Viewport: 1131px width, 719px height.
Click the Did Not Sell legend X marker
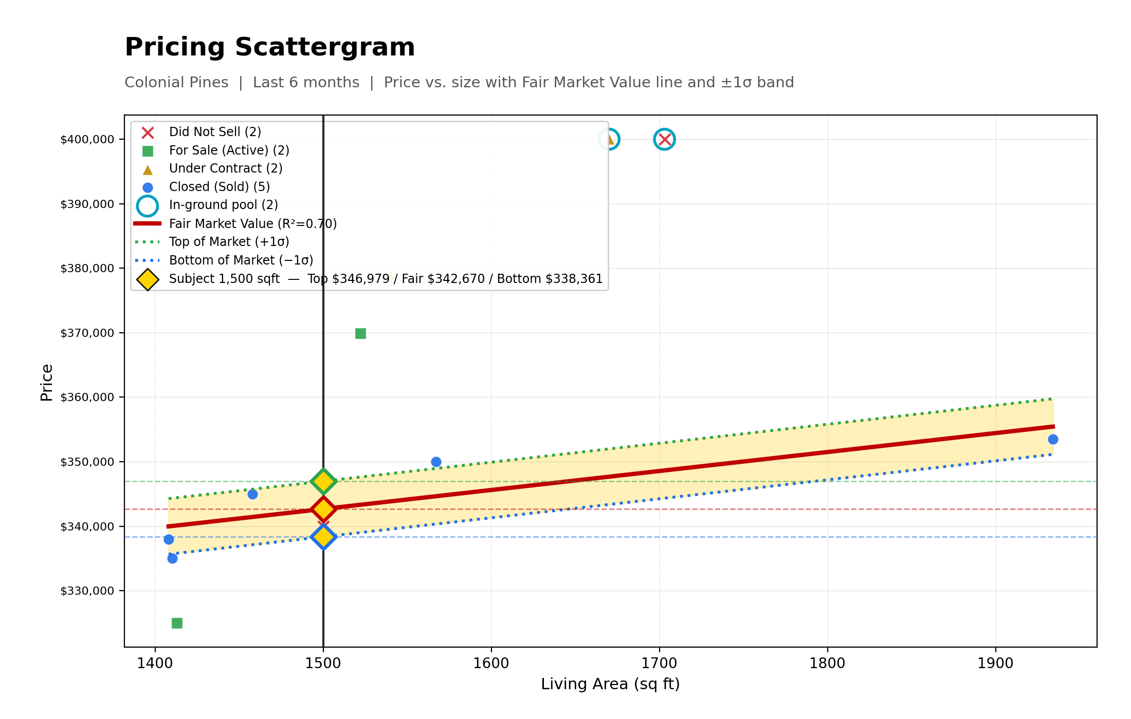[148, 133]
